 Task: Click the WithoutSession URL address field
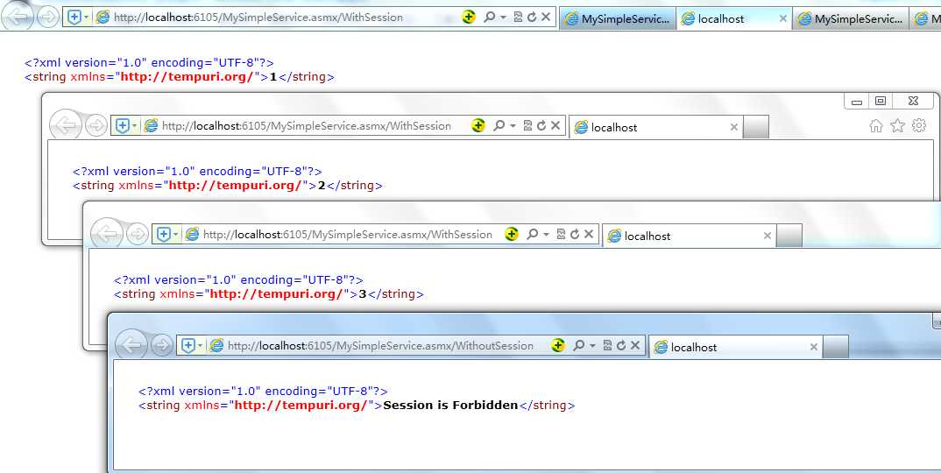coord(380,345)
